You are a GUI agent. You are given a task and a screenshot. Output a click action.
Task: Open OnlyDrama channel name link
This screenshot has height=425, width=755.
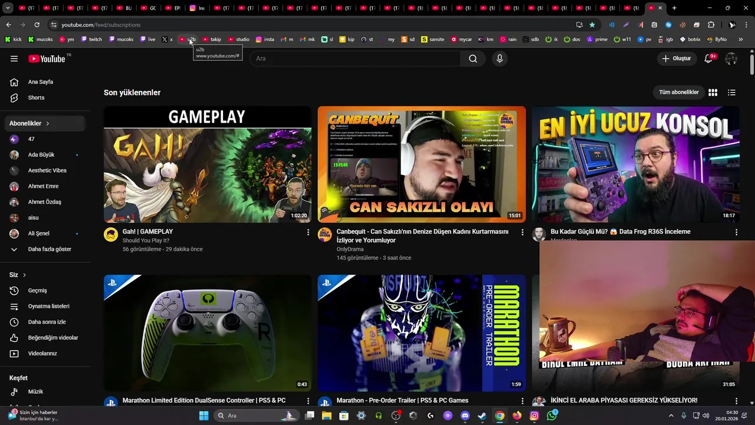(x=350, y=249)
